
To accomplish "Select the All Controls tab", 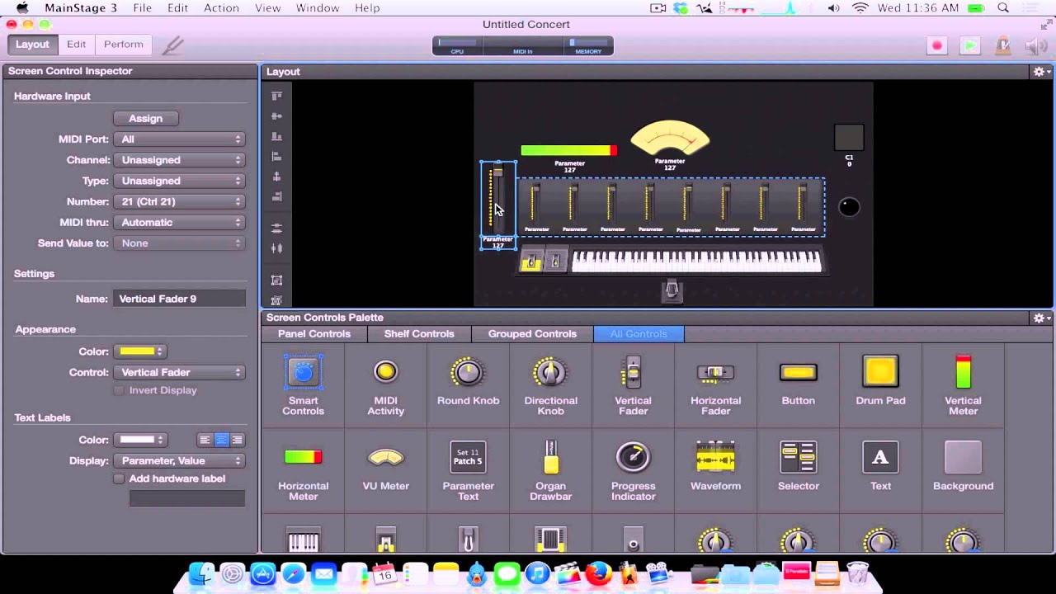I will [639, 334].
